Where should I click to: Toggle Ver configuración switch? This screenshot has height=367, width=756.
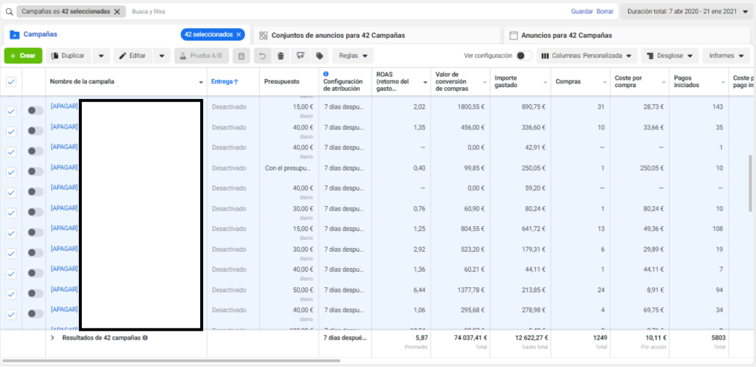(x=523, y=56)
